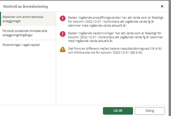
Task: Close the Kontroll av årsredovisning dialog
Action: pyautogui.click(x=162, y=6)
